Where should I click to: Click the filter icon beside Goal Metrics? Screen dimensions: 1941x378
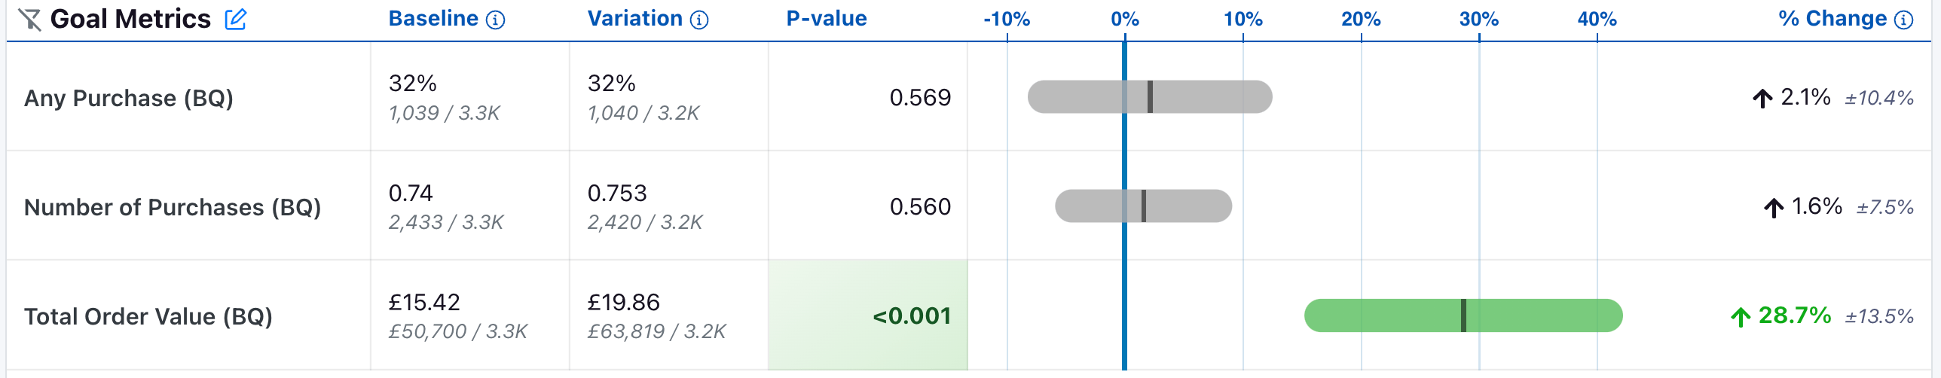coord(29,19)
